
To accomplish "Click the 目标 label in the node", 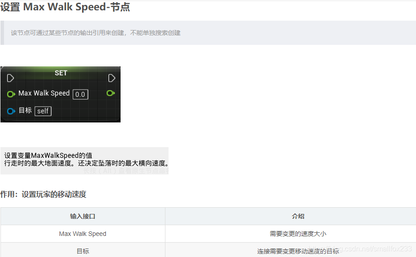I will pos(25,110).
